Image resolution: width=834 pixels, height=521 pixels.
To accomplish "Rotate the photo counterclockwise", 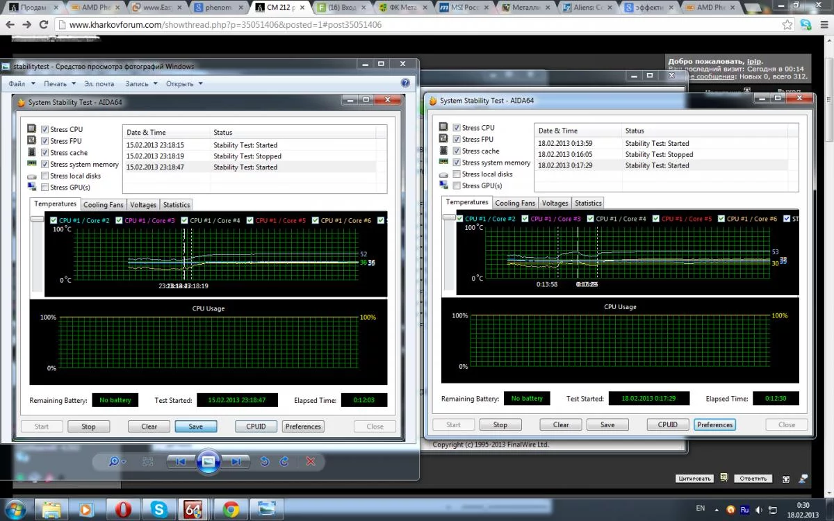I will point(264,461).
